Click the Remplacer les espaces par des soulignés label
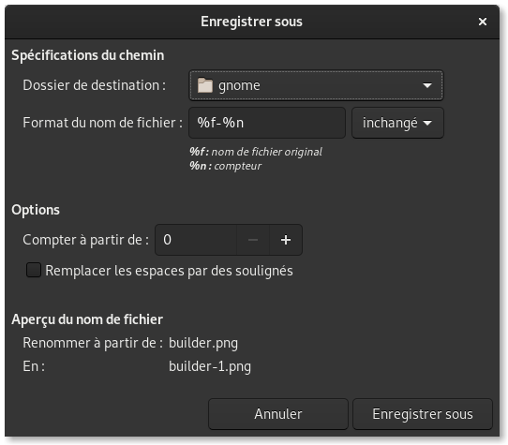The height and width of the screenshot is (445, 508). [169, 271]
